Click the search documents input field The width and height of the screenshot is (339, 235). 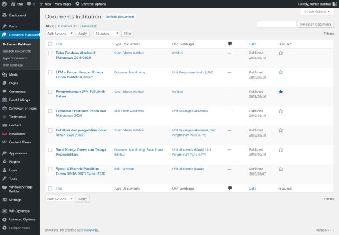pos(276,25)
